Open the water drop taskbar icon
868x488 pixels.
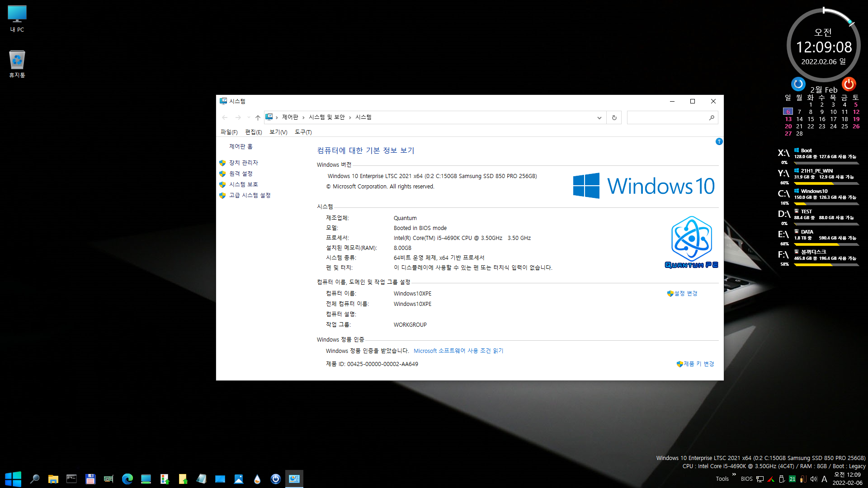pos(257,479)
